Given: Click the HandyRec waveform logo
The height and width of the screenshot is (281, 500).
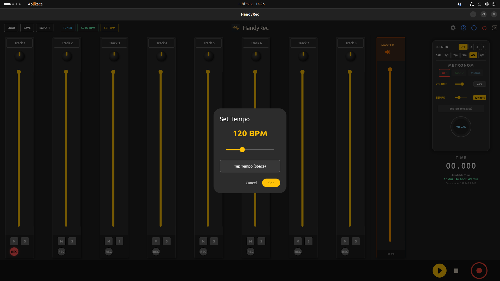Looking at the screenshot, I should click(x=235, y=28).
